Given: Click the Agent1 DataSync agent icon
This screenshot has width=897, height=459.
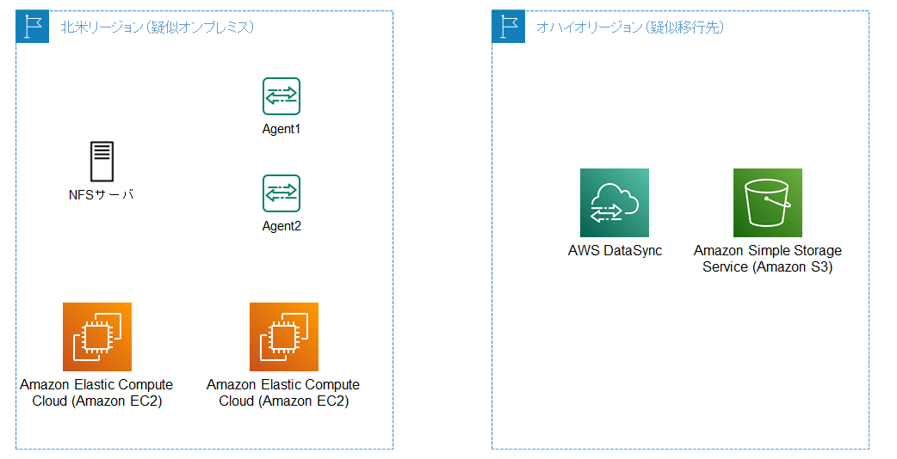Looking at the screenshot, I should point(281,96).
